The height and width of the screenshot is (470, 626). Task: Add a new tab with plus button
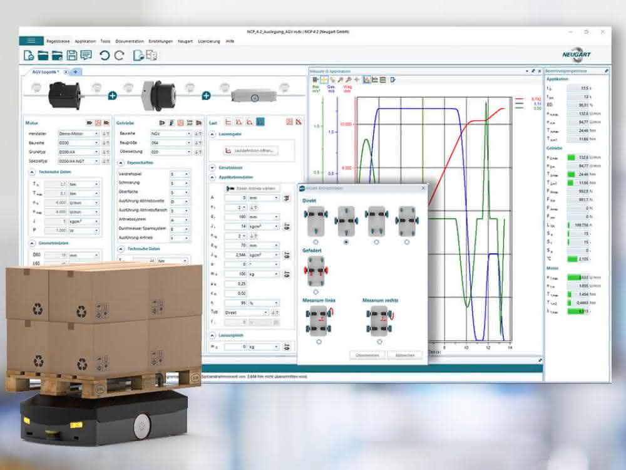pos(76,72)
